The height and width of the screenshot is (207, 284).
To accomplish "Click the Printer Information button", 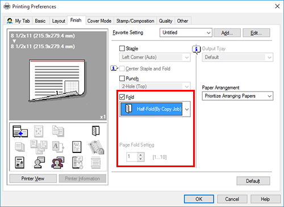I will (82, 179).
